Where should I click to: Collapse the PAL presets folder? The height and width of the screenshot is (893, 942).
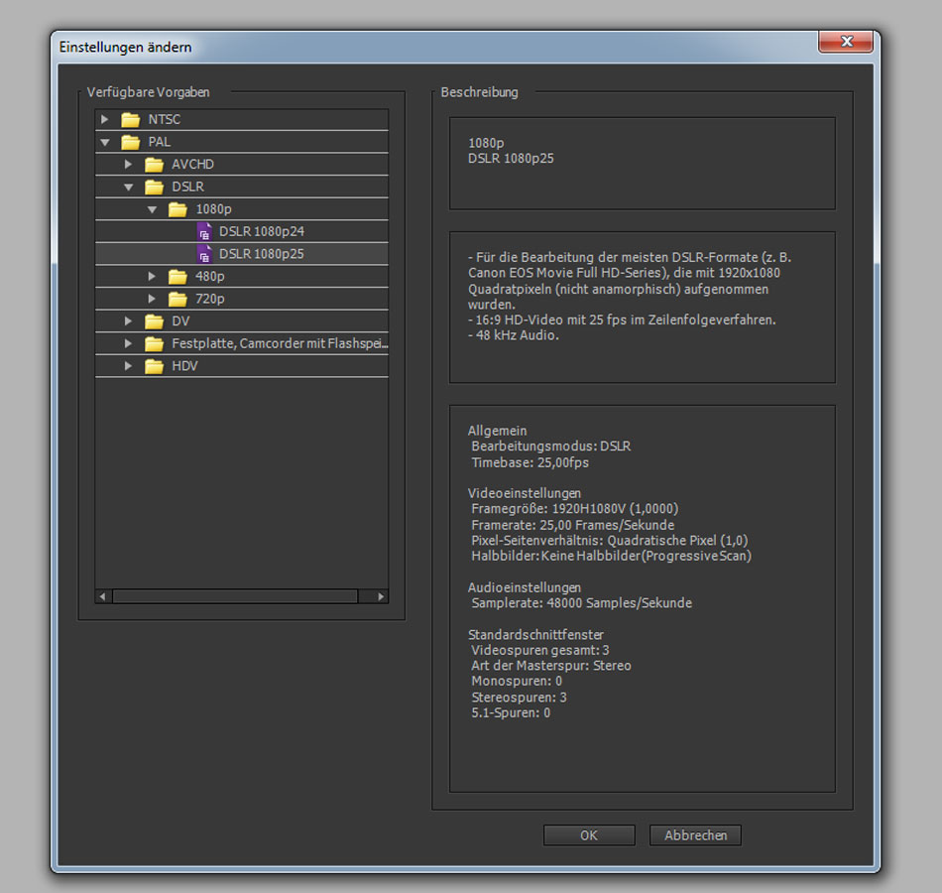(104, 142)
